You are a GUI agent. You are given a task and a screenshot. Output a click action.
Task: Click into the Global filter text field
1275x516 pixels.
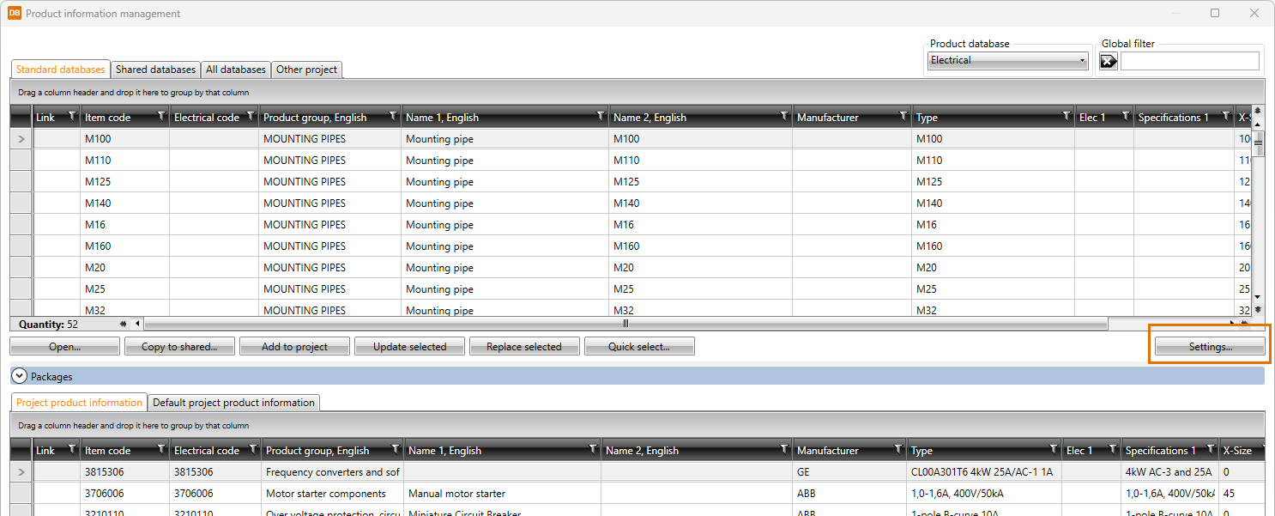(1189, 61)
